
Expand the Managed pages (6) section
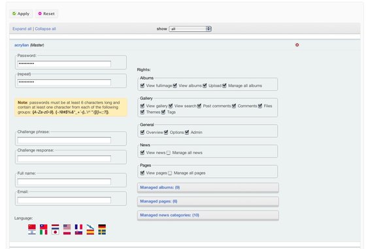pyautogui.click(x=208, y=201)
